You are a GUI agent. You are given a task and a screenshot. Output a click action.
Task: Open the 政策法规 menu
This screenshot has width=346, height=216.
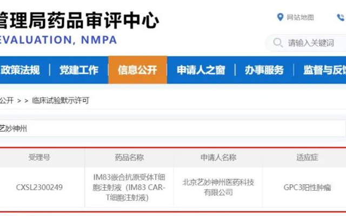tap(20, 70)
